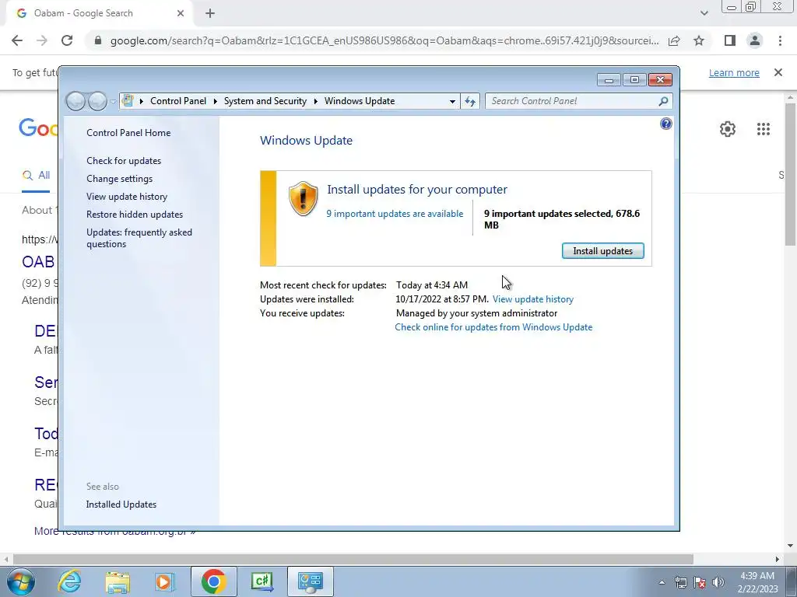Open Restore hidden updates
Viewport: 797px width, 597px height.
click(135, 215)
